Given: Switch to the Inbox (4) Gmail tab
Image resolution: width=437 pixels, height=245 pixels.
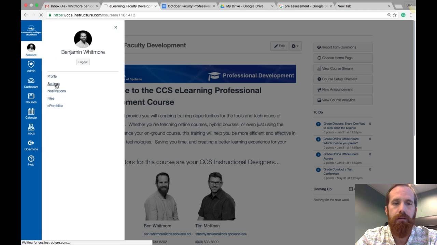Looking at the screenshot, I should pos(71,6).
